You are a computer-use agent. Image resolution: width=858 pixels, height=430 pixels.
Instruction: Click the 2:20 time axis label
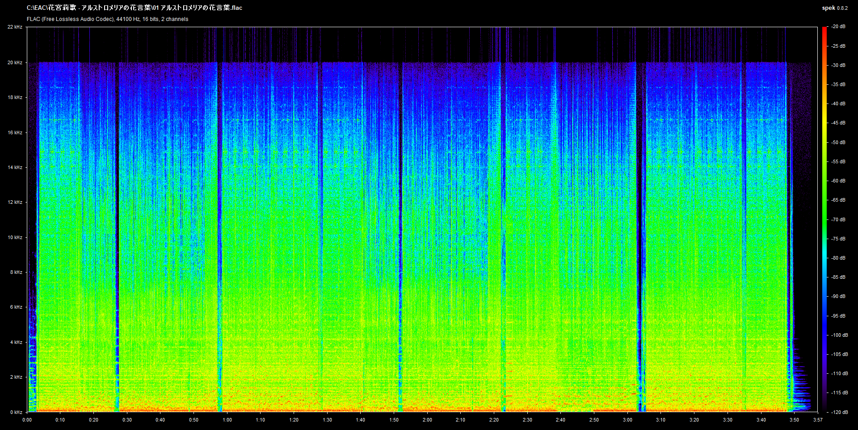tap(494, 420)
